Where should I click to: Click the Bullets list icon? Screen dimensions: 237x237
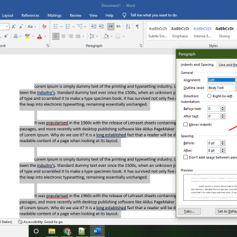point(56,27)
